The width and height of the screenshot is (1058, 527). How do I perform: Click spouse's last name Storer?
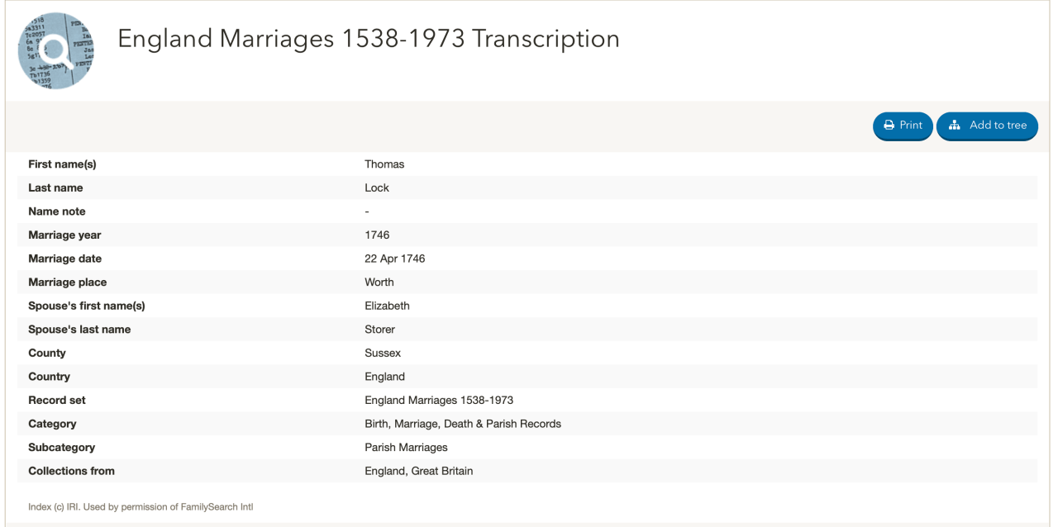point(381,330)
